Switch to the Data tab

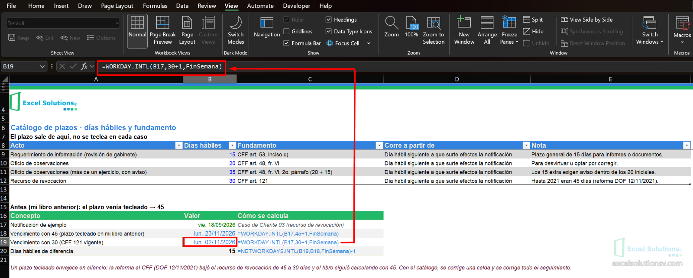182,6
